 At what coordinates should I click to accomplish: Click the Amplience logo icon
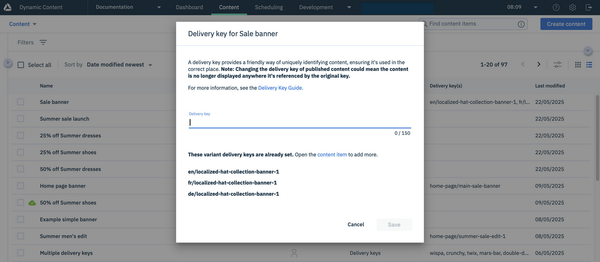(7, 7)
